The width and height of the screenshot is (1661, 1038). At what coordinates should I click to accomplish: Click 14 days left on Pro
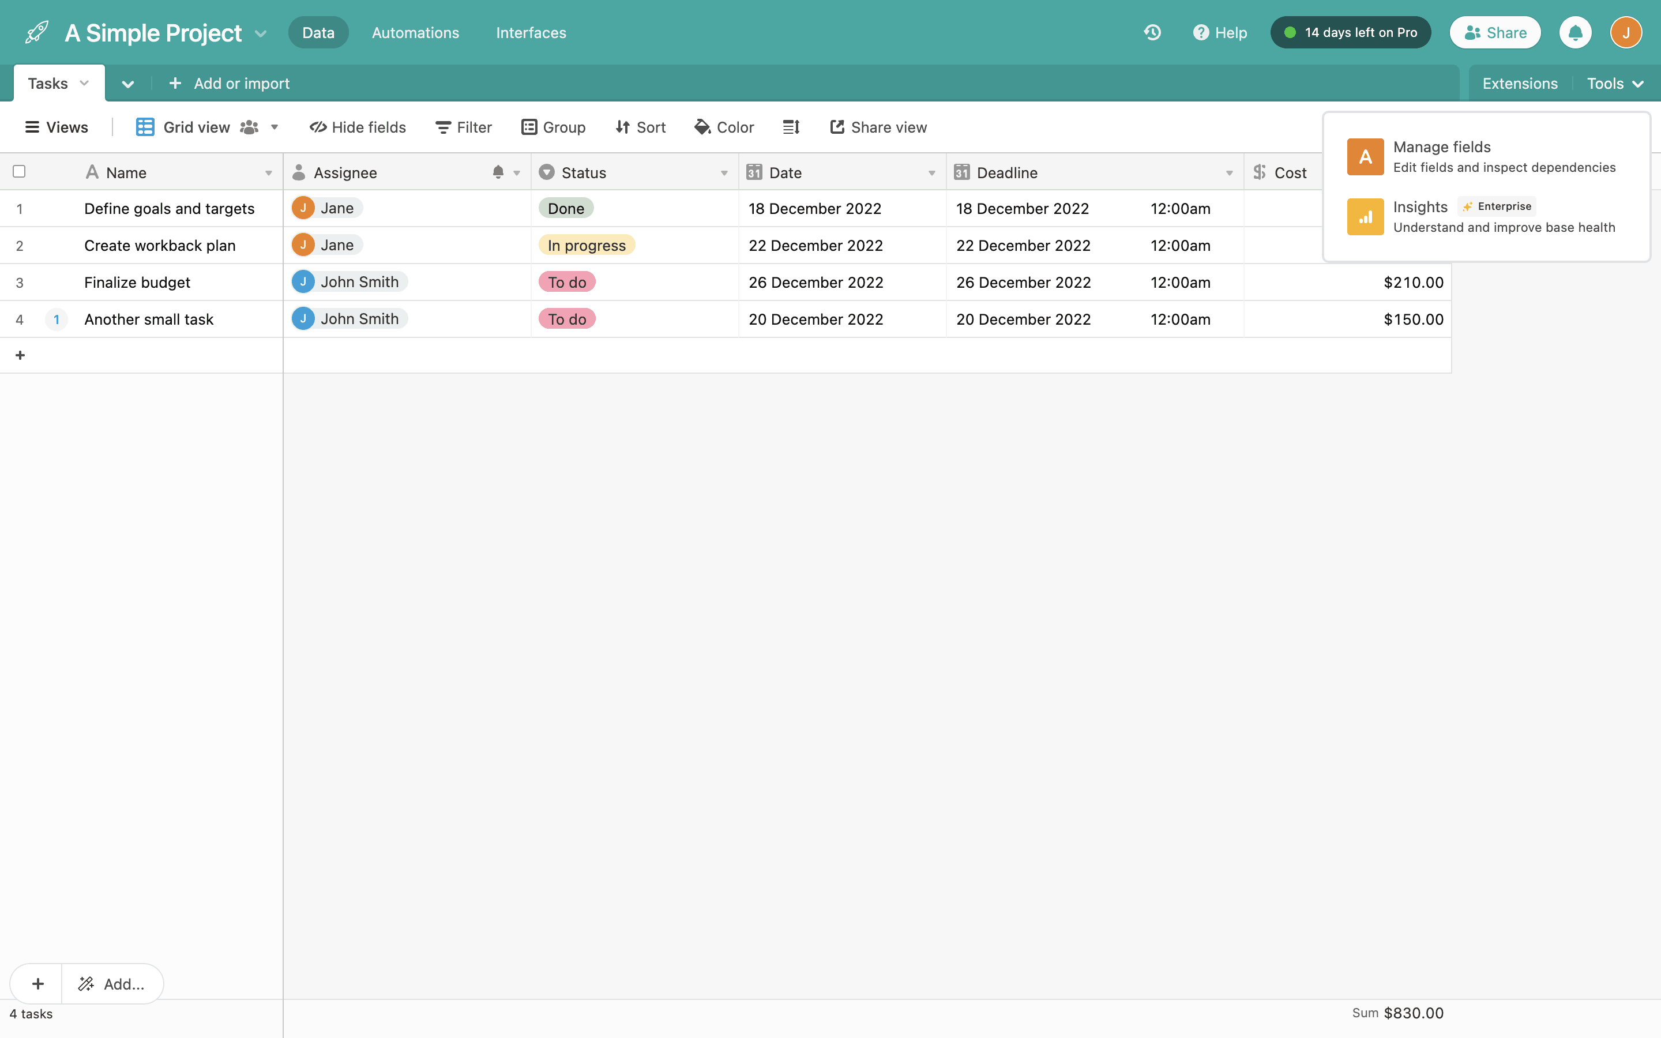point(1350,32)
